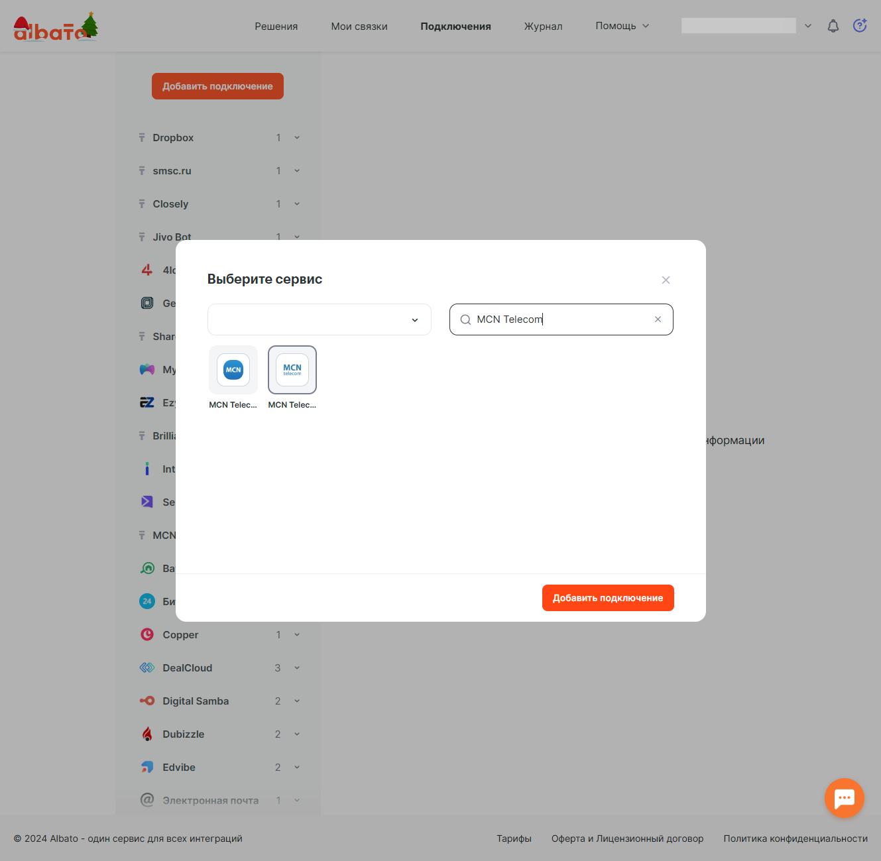The height and width of the screenshot is (861, 881).
Task: Open the Тарифы footer link
Action: pos(514,838)
